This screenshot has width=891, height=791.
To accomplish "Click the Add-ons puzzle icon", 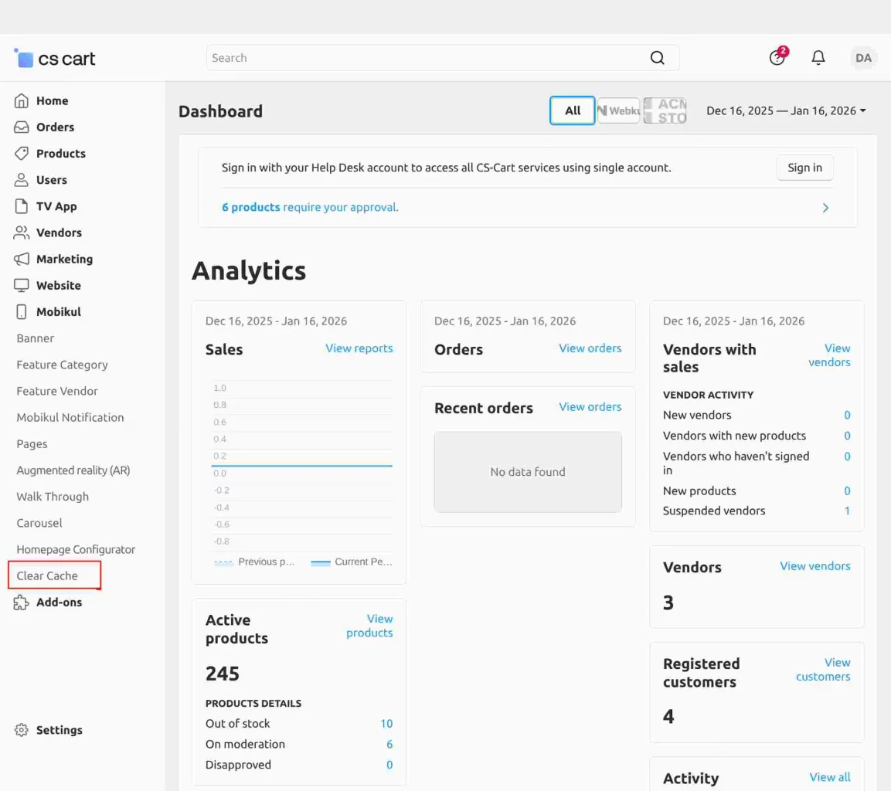I will pyautogui.click(x=22, y=603).
